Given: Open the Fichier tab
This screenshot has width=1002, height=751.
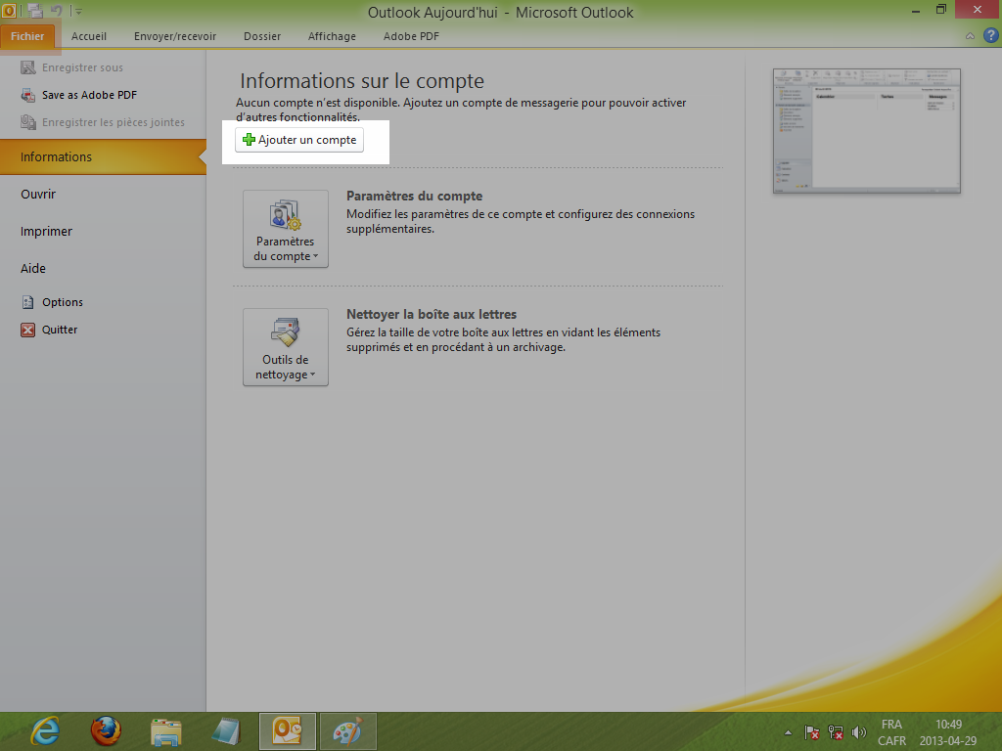Looking at the screenshot, I should [27, 36].
